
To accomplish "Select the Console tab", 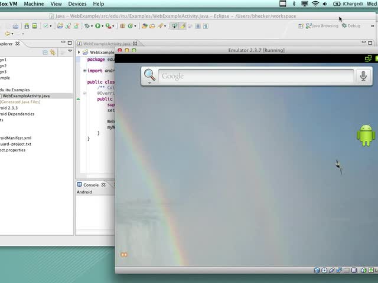I will click(91, 185).
